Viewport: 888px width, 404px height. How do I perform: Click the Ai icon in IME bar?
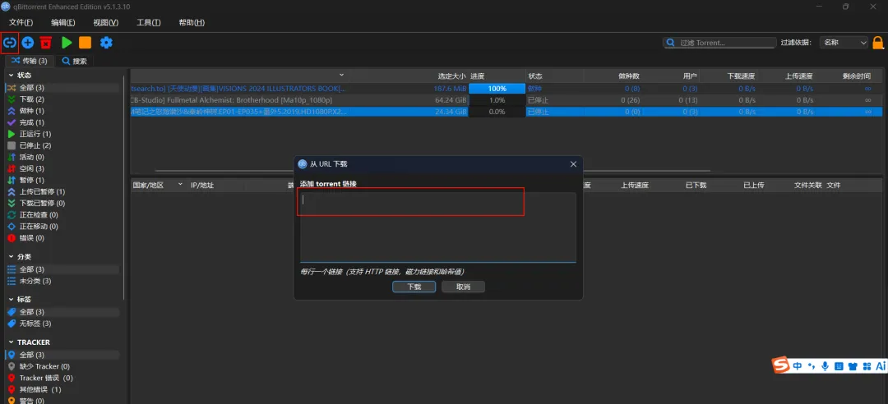[881, 365]
